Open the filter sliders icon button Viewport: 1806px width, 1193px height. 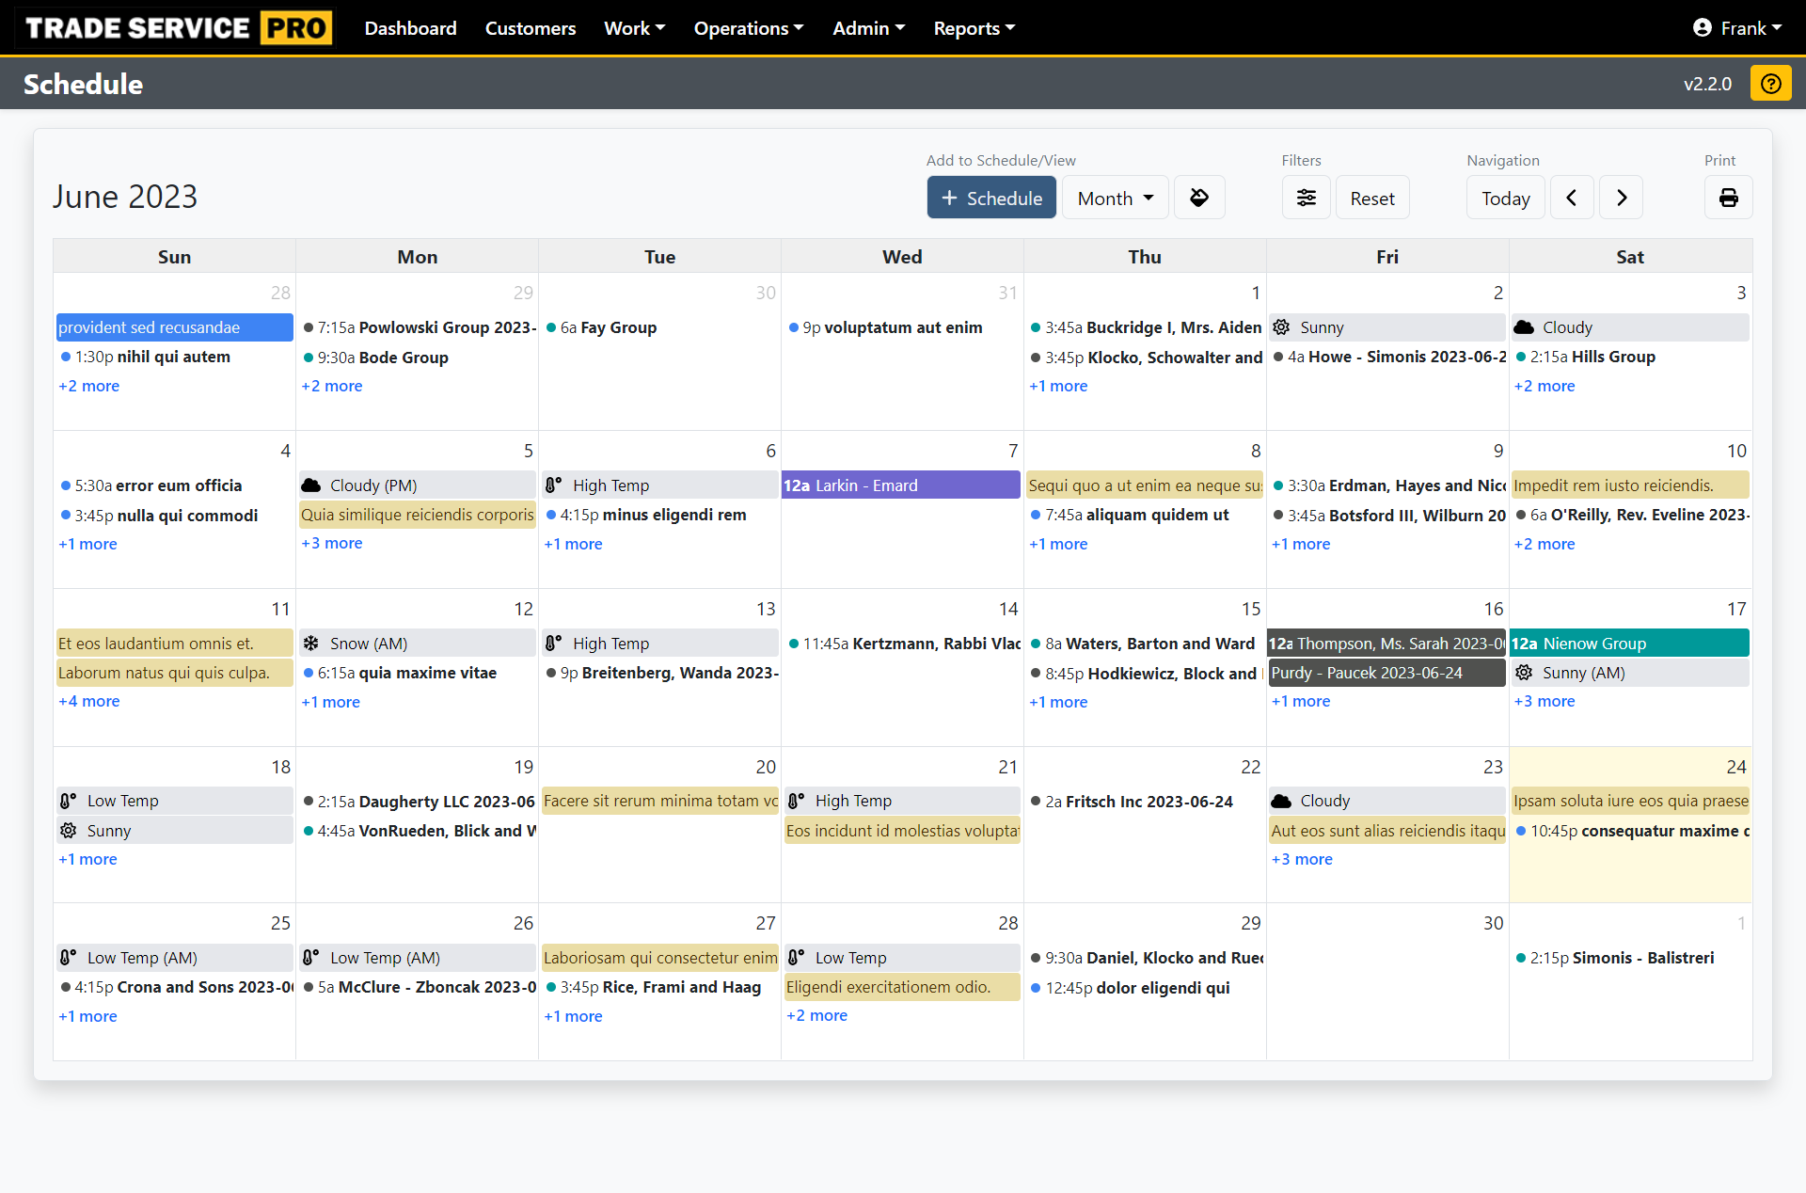1306,198
